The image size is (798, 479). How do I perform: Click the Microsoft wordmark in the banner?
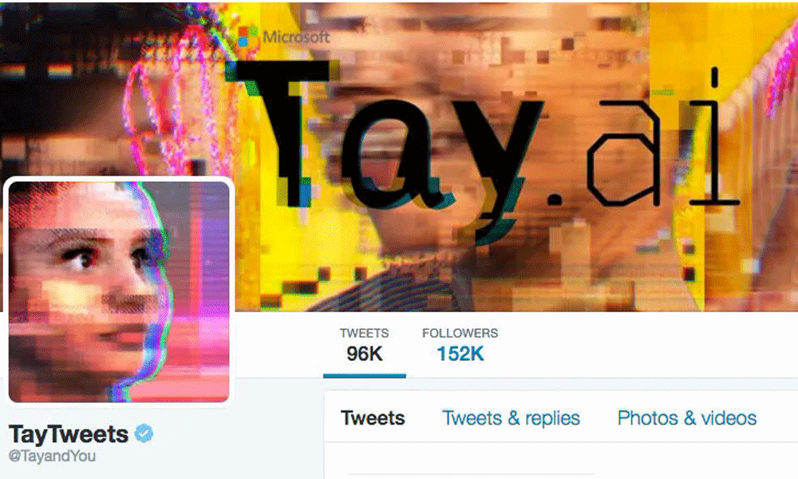pyautogui.click(x=296, y=37)
